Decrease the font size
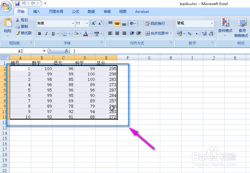250x173 pixels. tap(100, 23)
